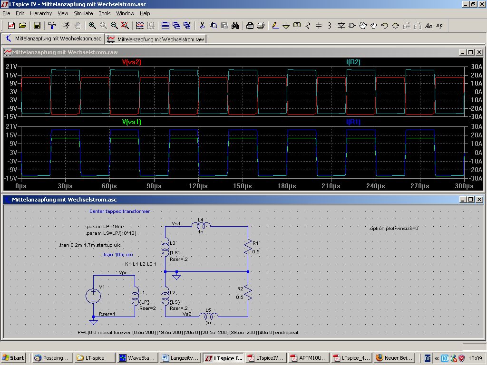487x365 pixels.
Task: Open the Help menu
Action: 145,13
